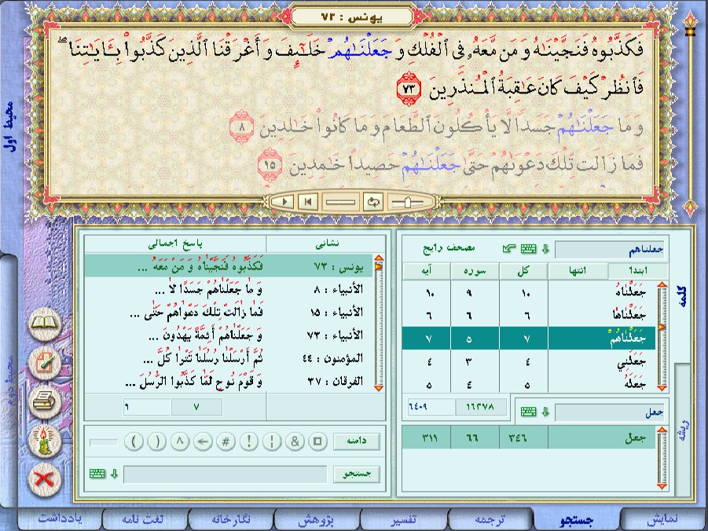Image resolution: width=708 pixels, height=531 pixels.
Task: Open the یادداشت bottom tab
Action: coord(60,519)
